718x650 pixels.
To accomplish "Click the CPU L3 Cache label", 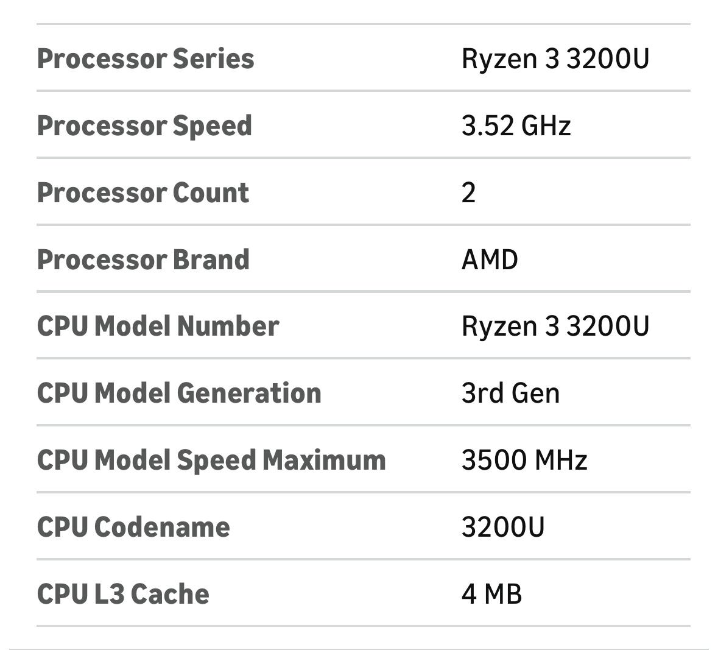I will pos(123,594).
